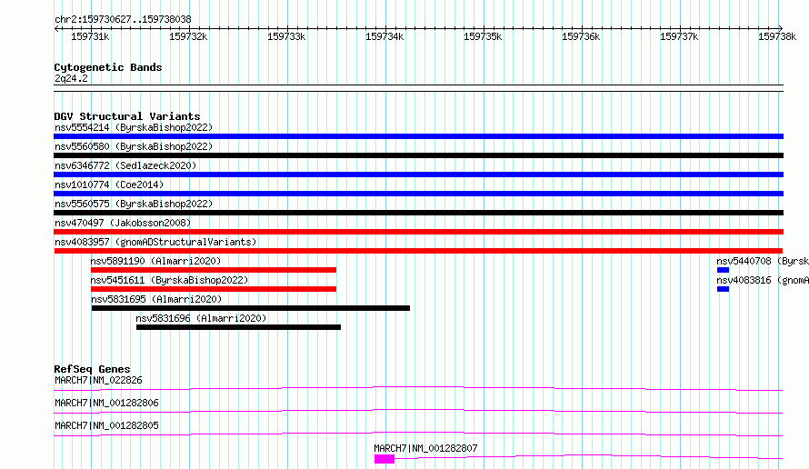809x469 pixels.
Task: Click the magenta exon box of NM_001282807
Action: pos(385,459)
